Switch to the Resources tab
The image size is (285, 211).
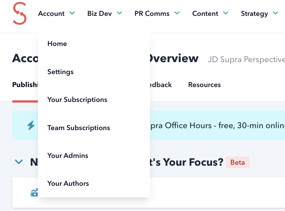pos(204,85)
